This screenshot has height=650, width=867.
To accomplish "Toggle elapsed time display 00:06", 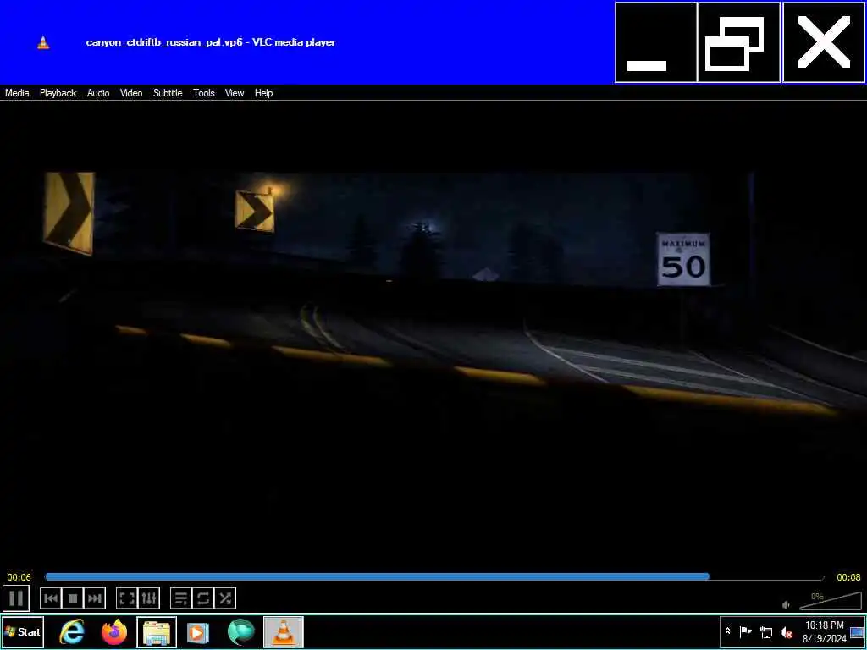I will point(19,577).
